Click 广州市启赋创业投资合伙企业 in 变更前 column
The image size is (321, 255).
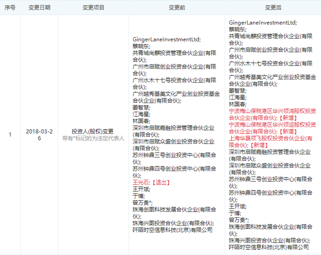point(174,70)
